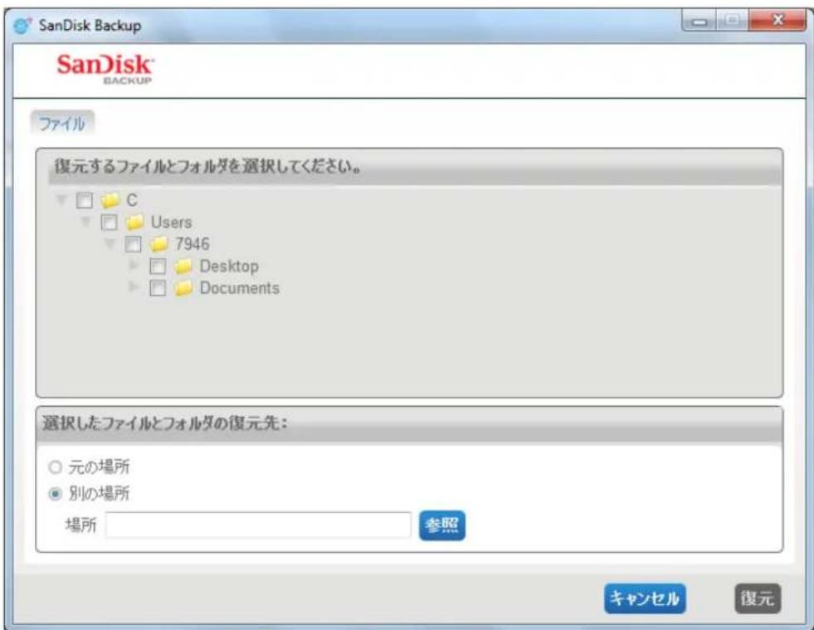Click the キャンセル button
Screen dimensions: 814x630
(x=645, y=598)
